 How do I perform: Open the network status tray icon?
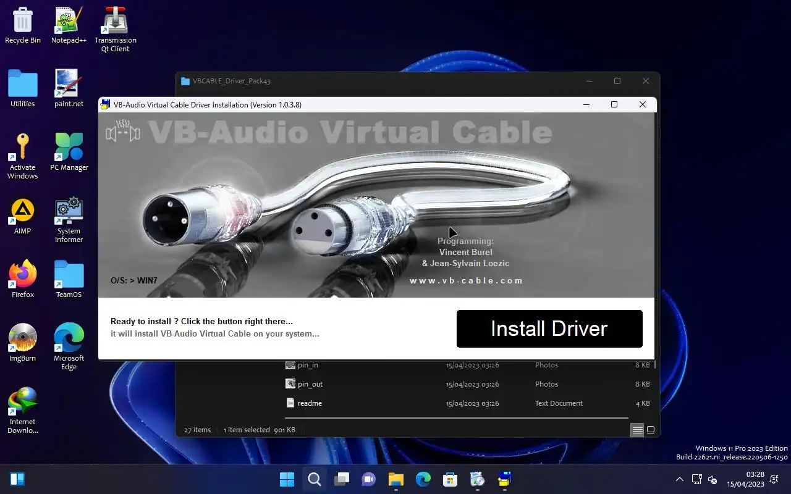696,479
